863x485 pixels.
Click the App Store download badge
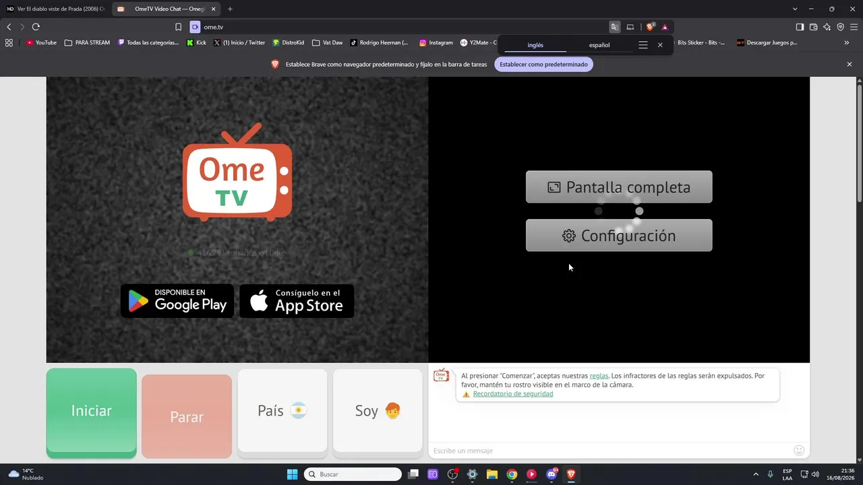pyautogui.click(x=297, y=301)
